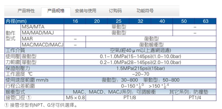Click the MAR model row label

point(42,39)
